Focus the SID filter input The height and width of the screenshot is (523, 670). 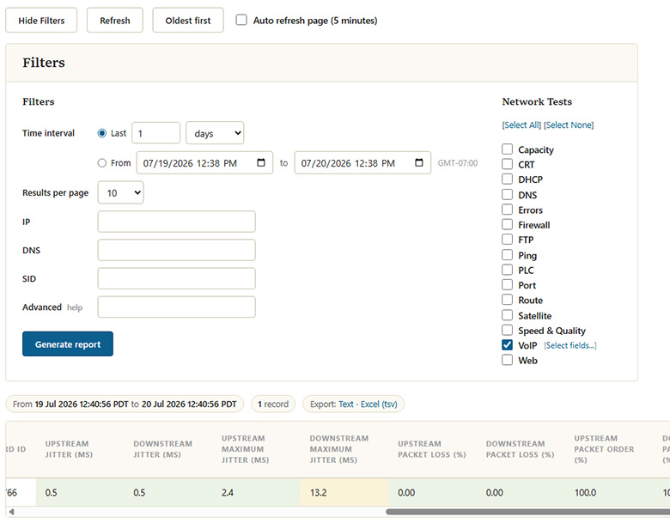tap(176, 278)
